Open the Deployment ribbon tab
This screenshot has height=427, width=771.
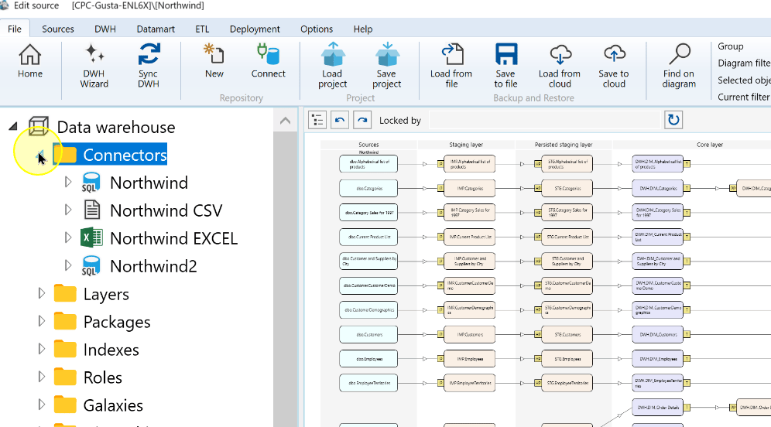tap(255, 29)
